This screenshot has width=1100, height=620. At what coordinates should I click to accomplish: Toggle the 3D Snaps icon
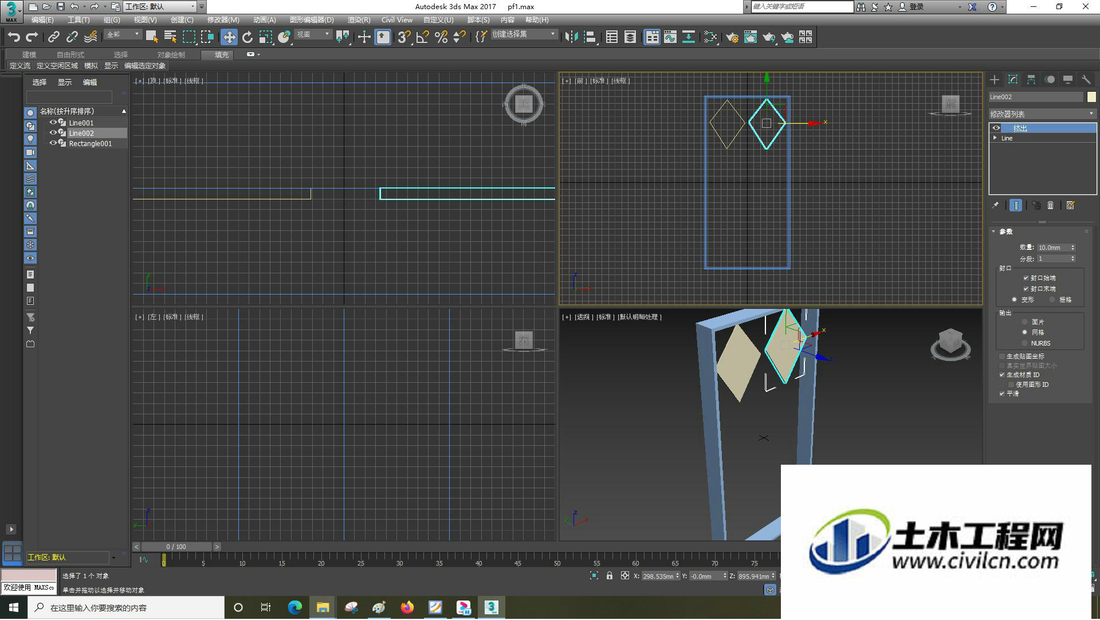404,37
